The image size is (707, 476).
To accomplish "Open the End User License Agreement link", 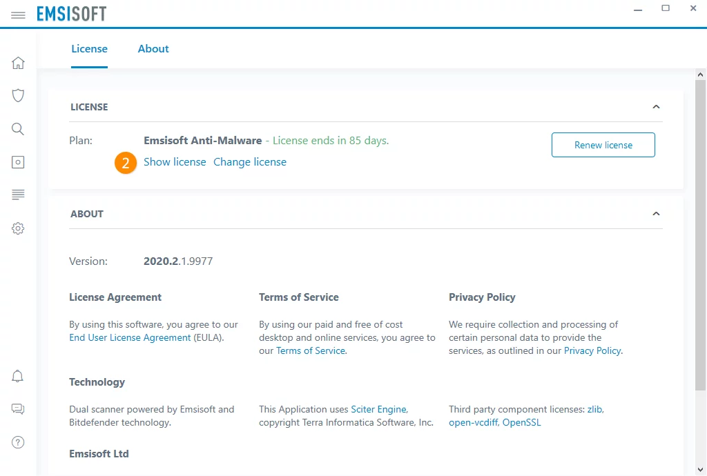I will pyautogui.click(x=130, y=338).
